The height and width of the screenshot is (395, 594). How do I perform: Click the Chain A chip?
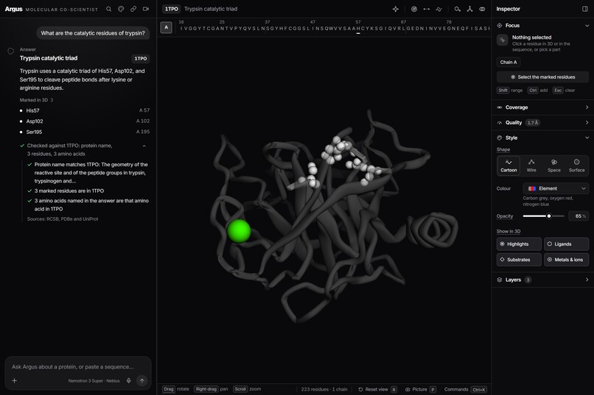pyautogui.click(x=509, y=63)
